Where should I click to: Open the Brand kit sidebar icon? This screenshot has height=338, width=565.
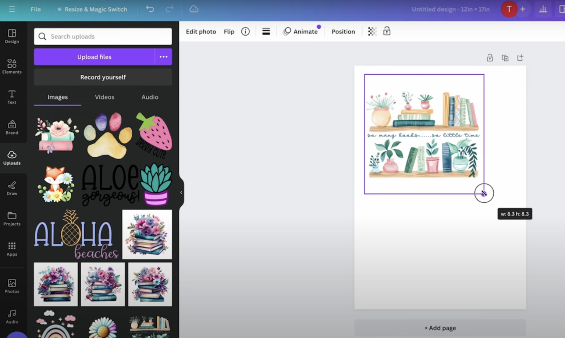coord(12,128)
